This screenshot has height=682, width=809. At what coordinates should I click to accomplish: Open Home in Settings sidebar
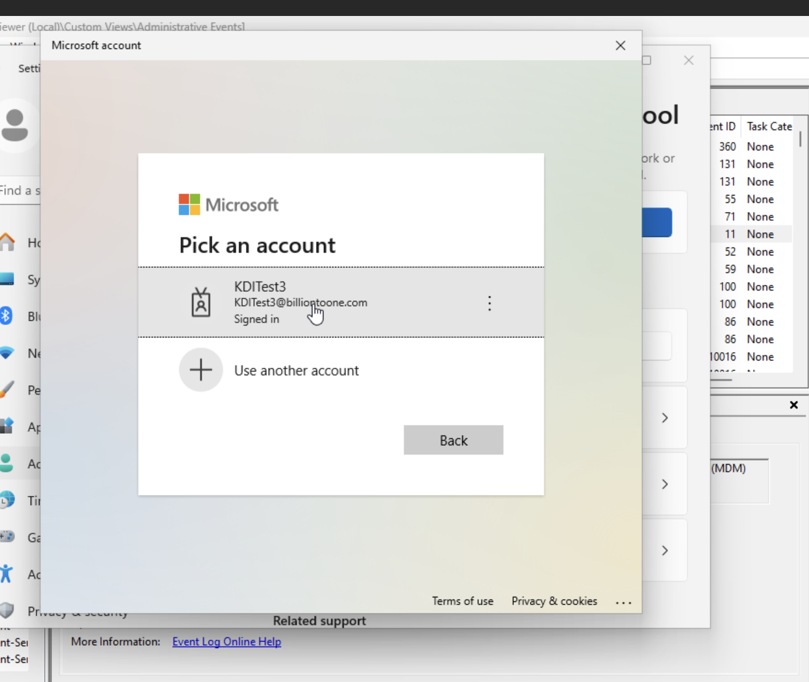(x=20, y=243)
